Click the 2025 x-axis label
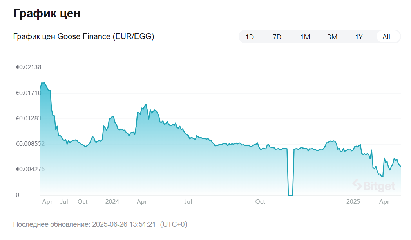 click(353, 202)
